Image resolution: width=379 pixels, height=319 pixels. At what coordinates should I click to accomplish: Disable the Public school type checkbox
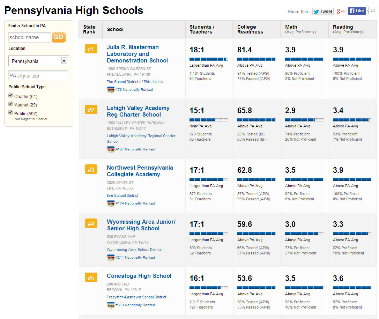10,113
